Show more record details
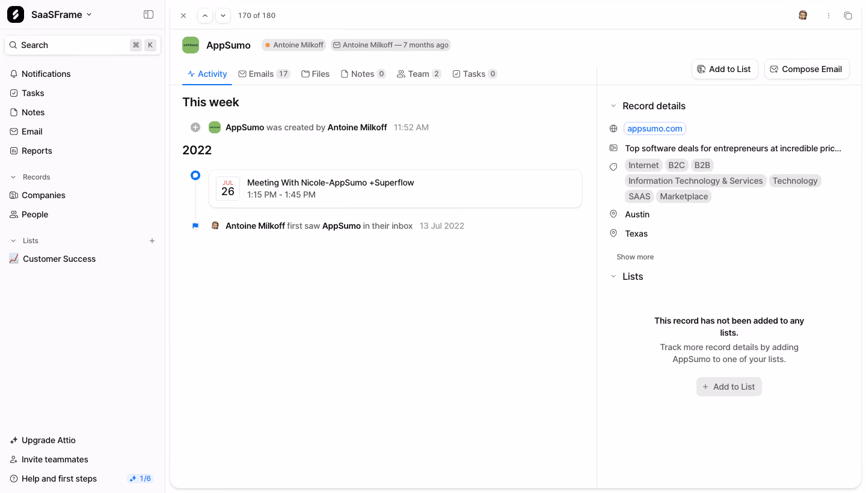The height and width of the screenshot is (493, 866). [635, 257]
